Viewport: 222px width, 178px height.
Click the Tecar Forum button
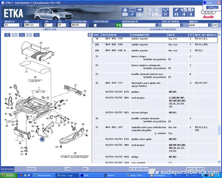[7, 169]
